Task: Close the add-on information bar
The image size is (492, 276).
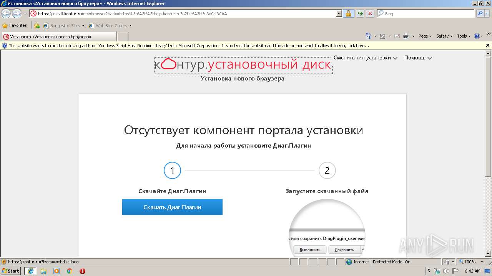Action: click(x=488, y=45)
